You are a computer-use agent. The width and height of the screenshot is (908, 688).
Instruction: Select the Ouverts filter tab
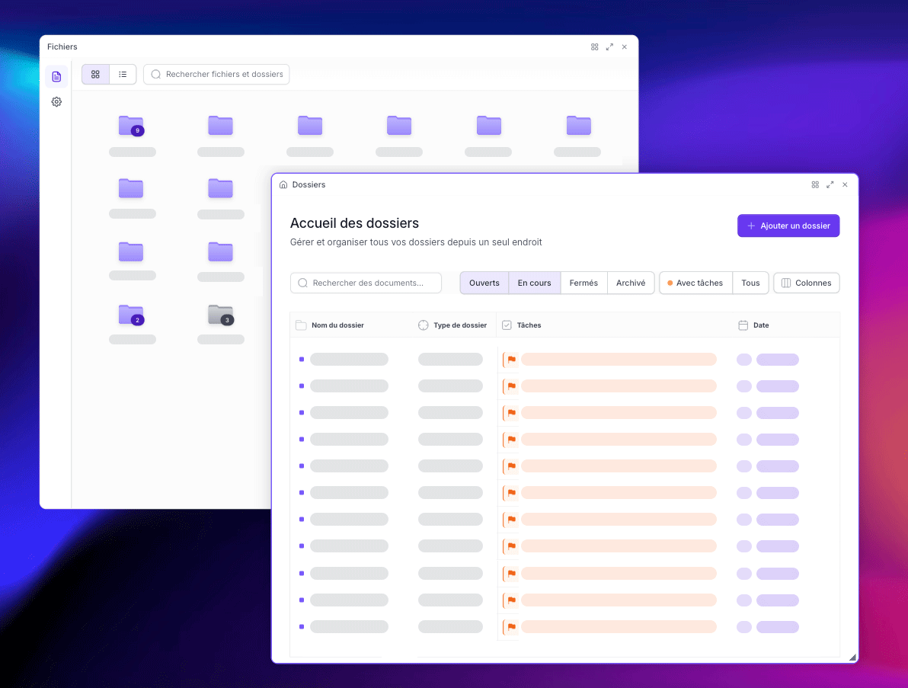coord(484,283)
